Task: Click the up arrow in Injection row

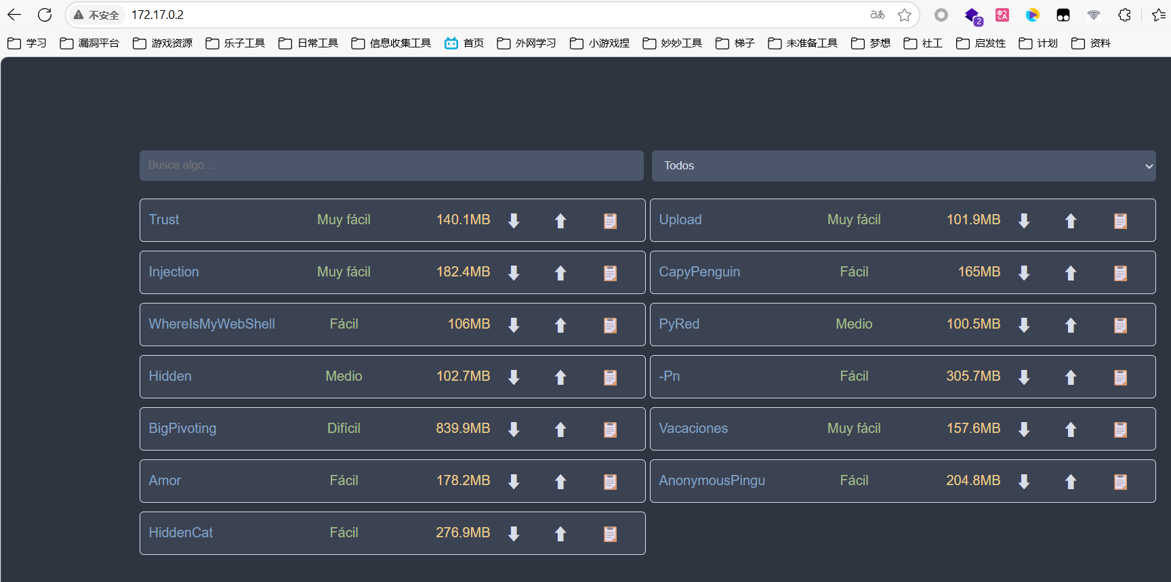Action: [x=560, y=273]
